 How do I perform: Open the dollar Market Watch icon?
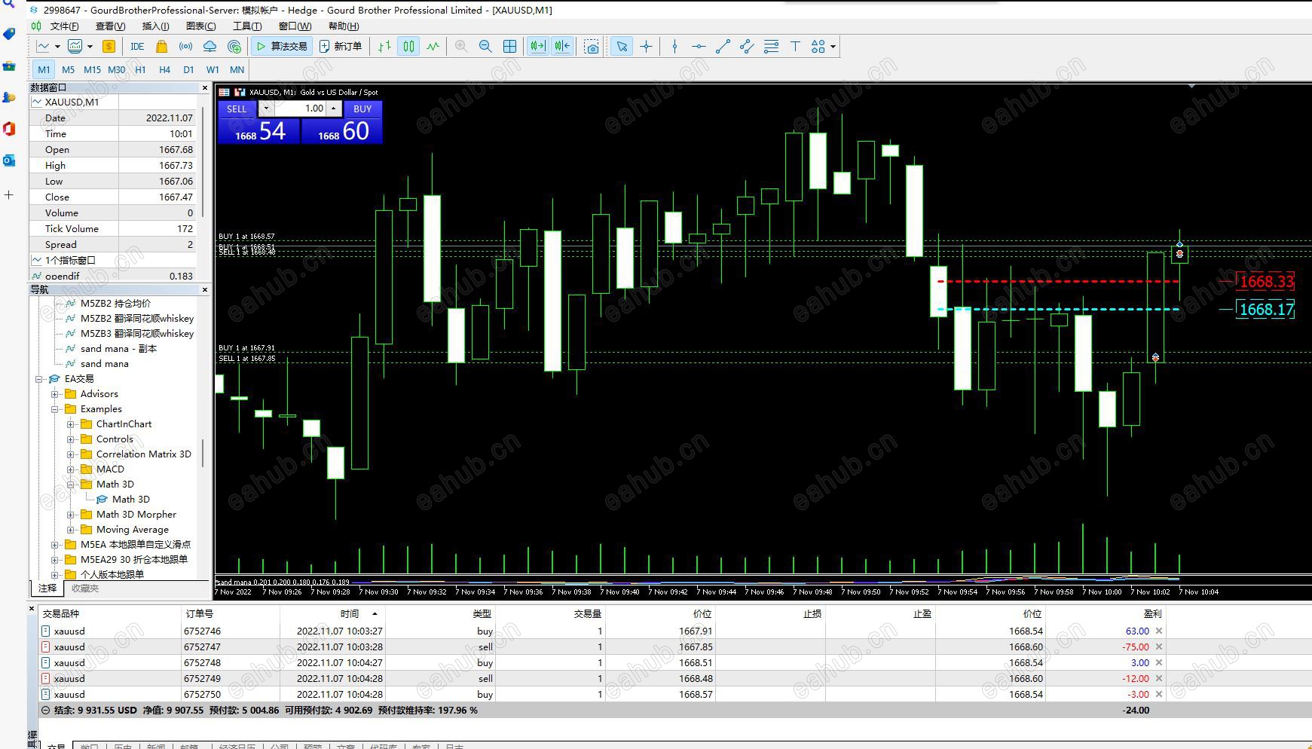tap(109, 47)
